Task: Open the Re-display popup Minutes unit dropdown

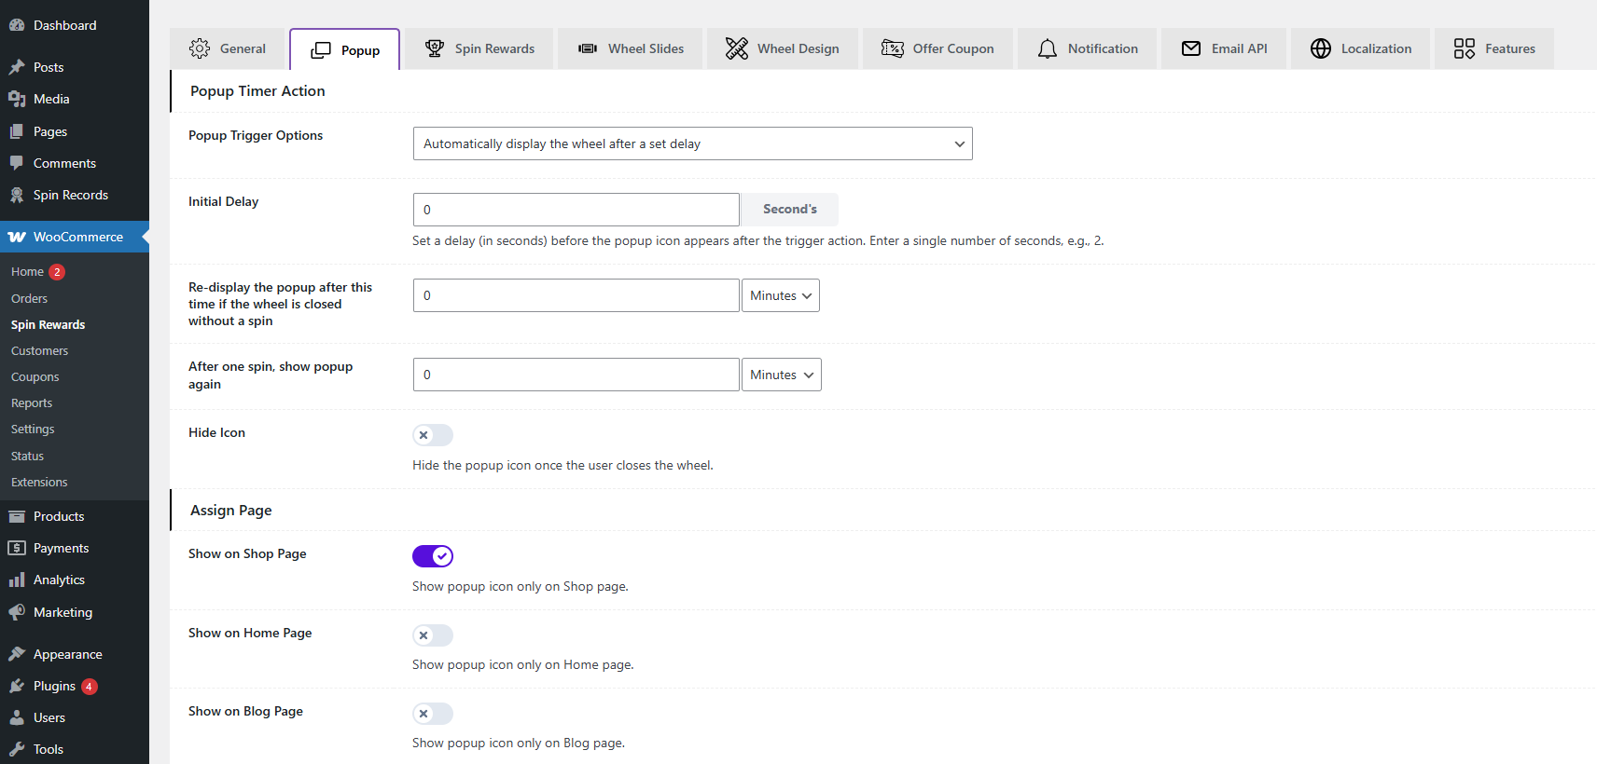Action: click(781, 295)
